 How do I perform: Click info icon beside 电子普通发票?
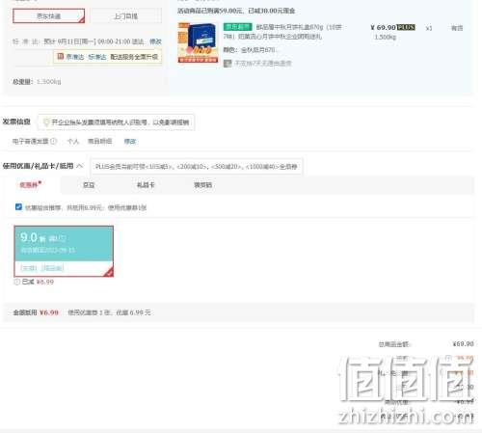(54, 141)
